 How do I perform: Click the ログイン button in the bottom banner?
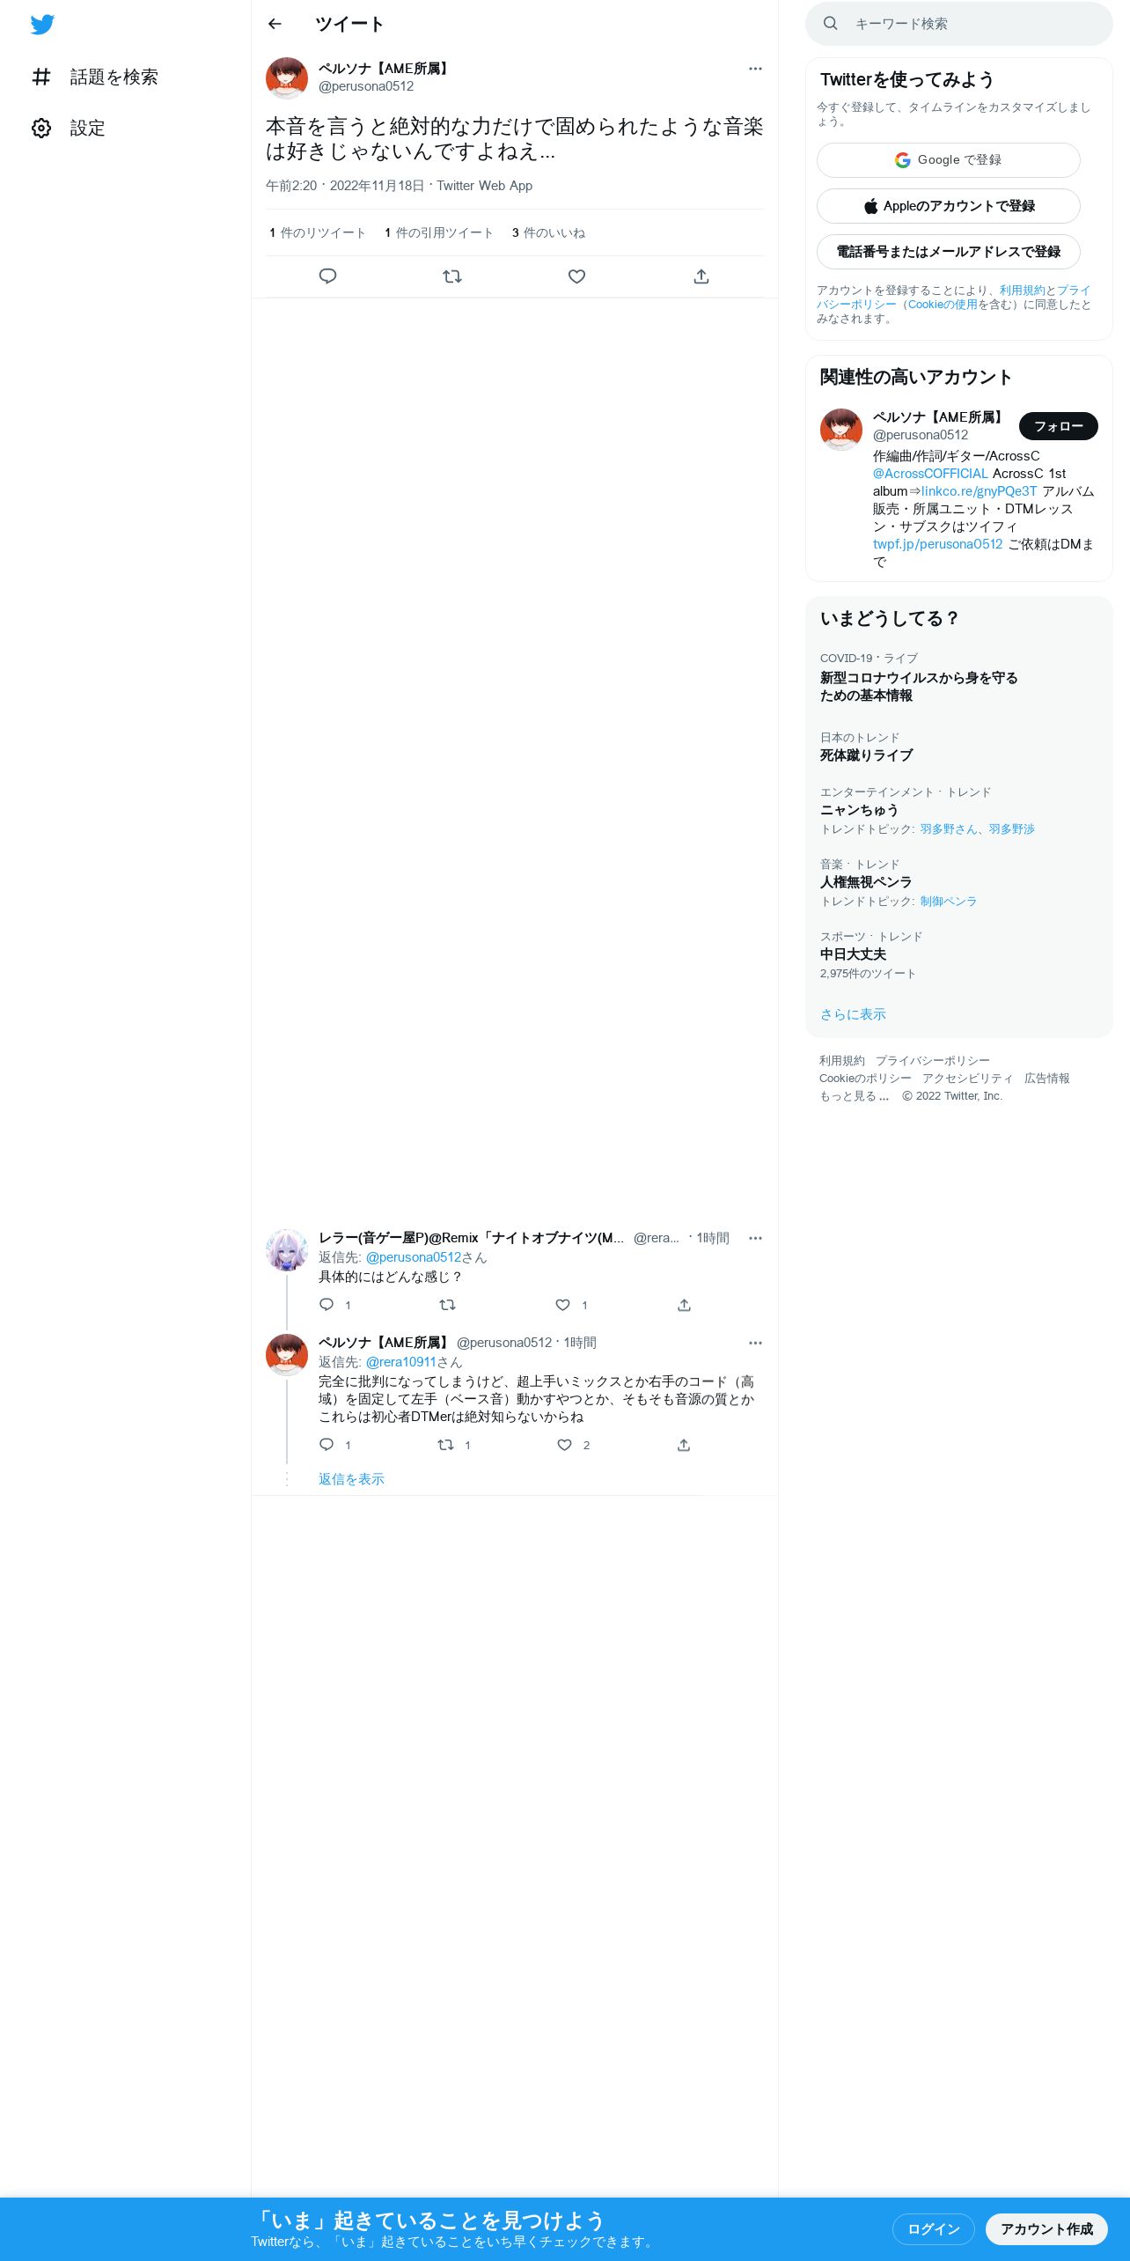click(x=934, y=2229)
